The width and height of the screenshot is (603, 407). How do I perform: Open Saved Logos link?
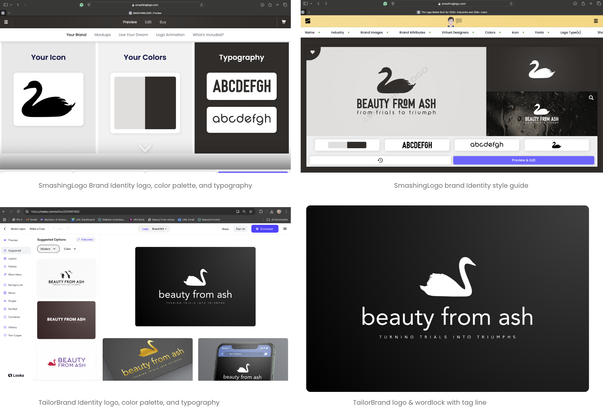click(18, 229)
